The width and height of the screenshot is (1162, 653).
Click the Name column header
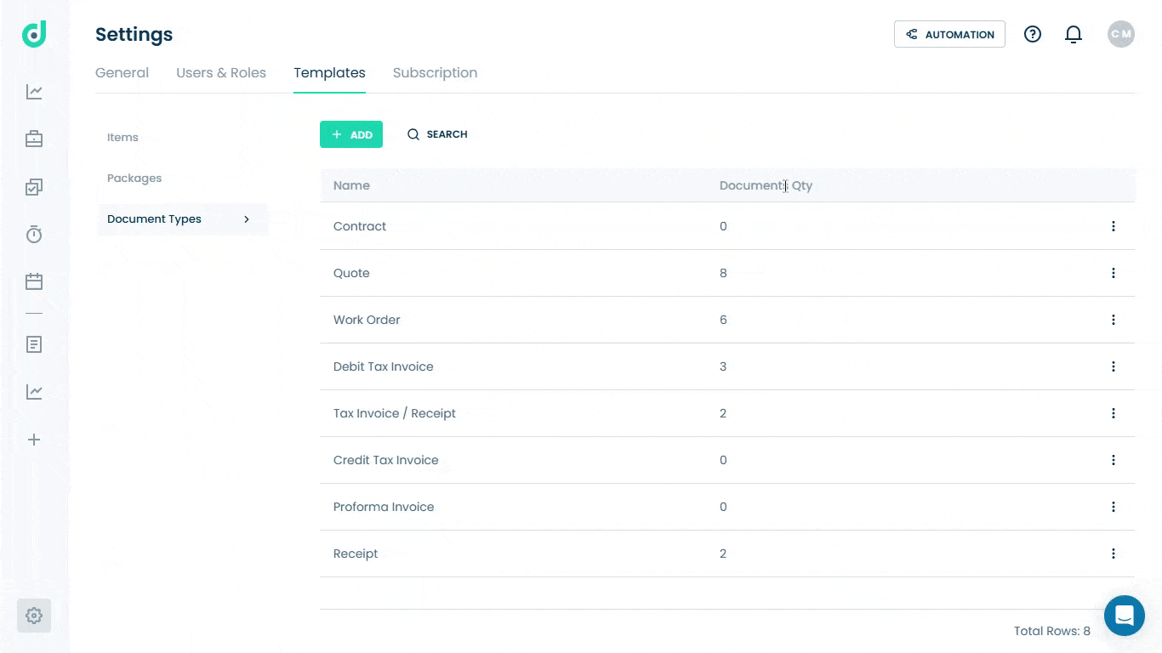[x=351, y=185]
